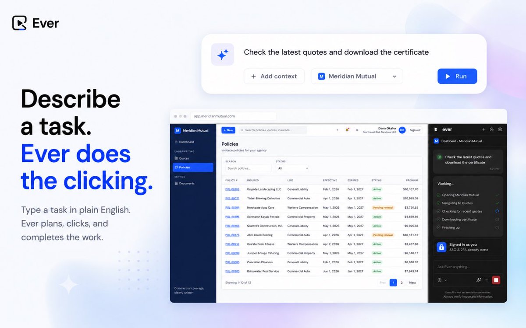
Task: Click the + New button
Action: pyautogui.click(x=228, y=130)
